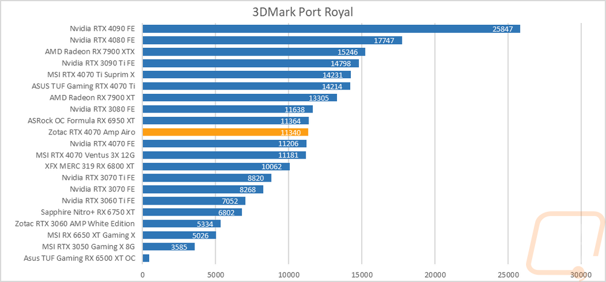Click the bar value 11364
The height and width of the screenshot is (282, 606).
point(291,121)
